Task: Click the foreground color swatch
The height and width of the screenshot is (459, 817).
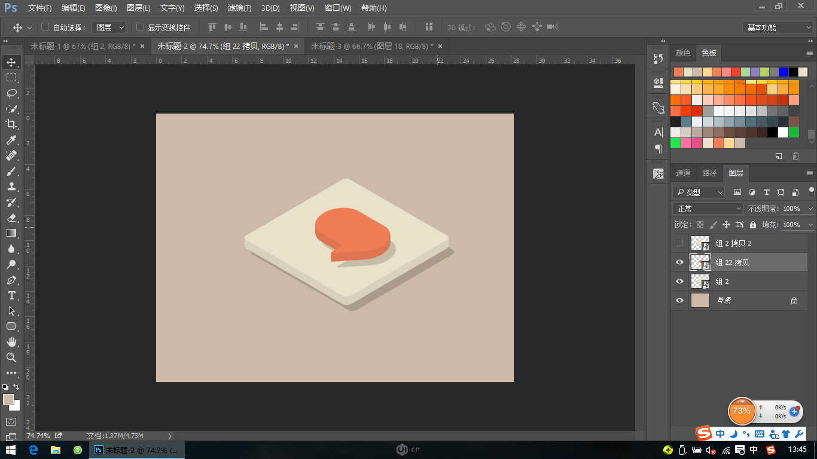Action: 8,399
